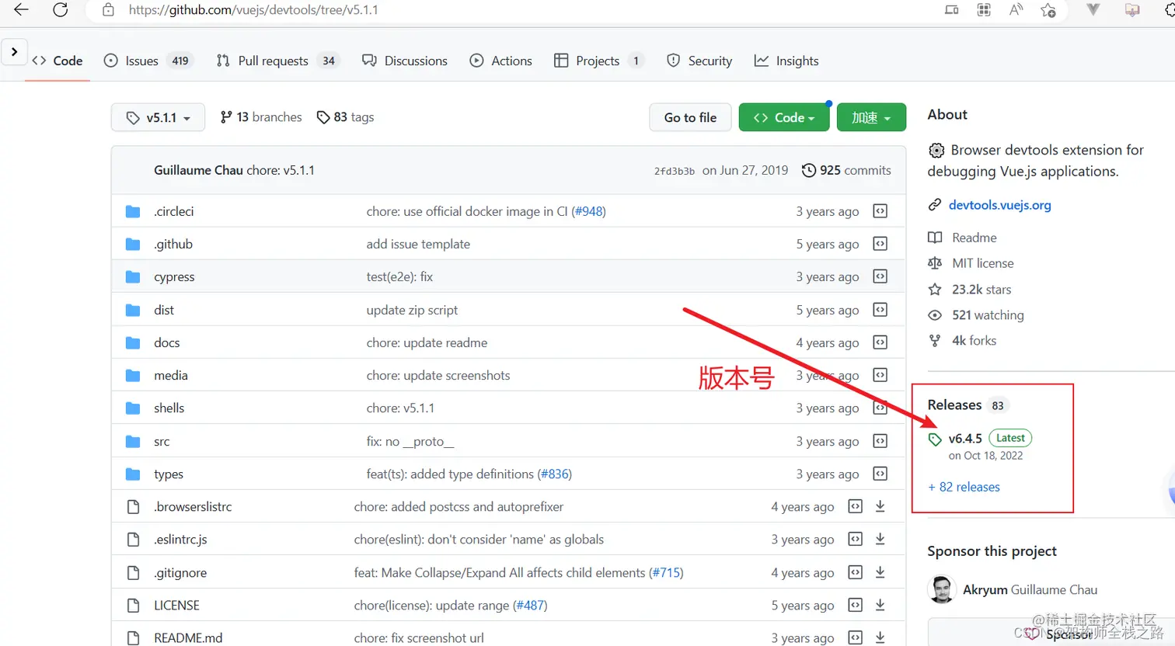Open the Readme link in About
1175x646 pixels.
coord(974,238)
